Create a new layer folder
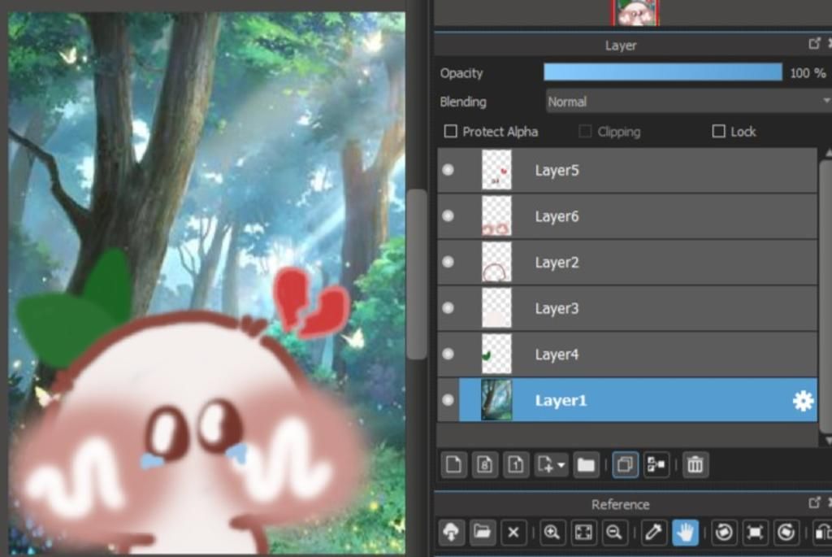The image size is (832, 557). coord(586,465)
